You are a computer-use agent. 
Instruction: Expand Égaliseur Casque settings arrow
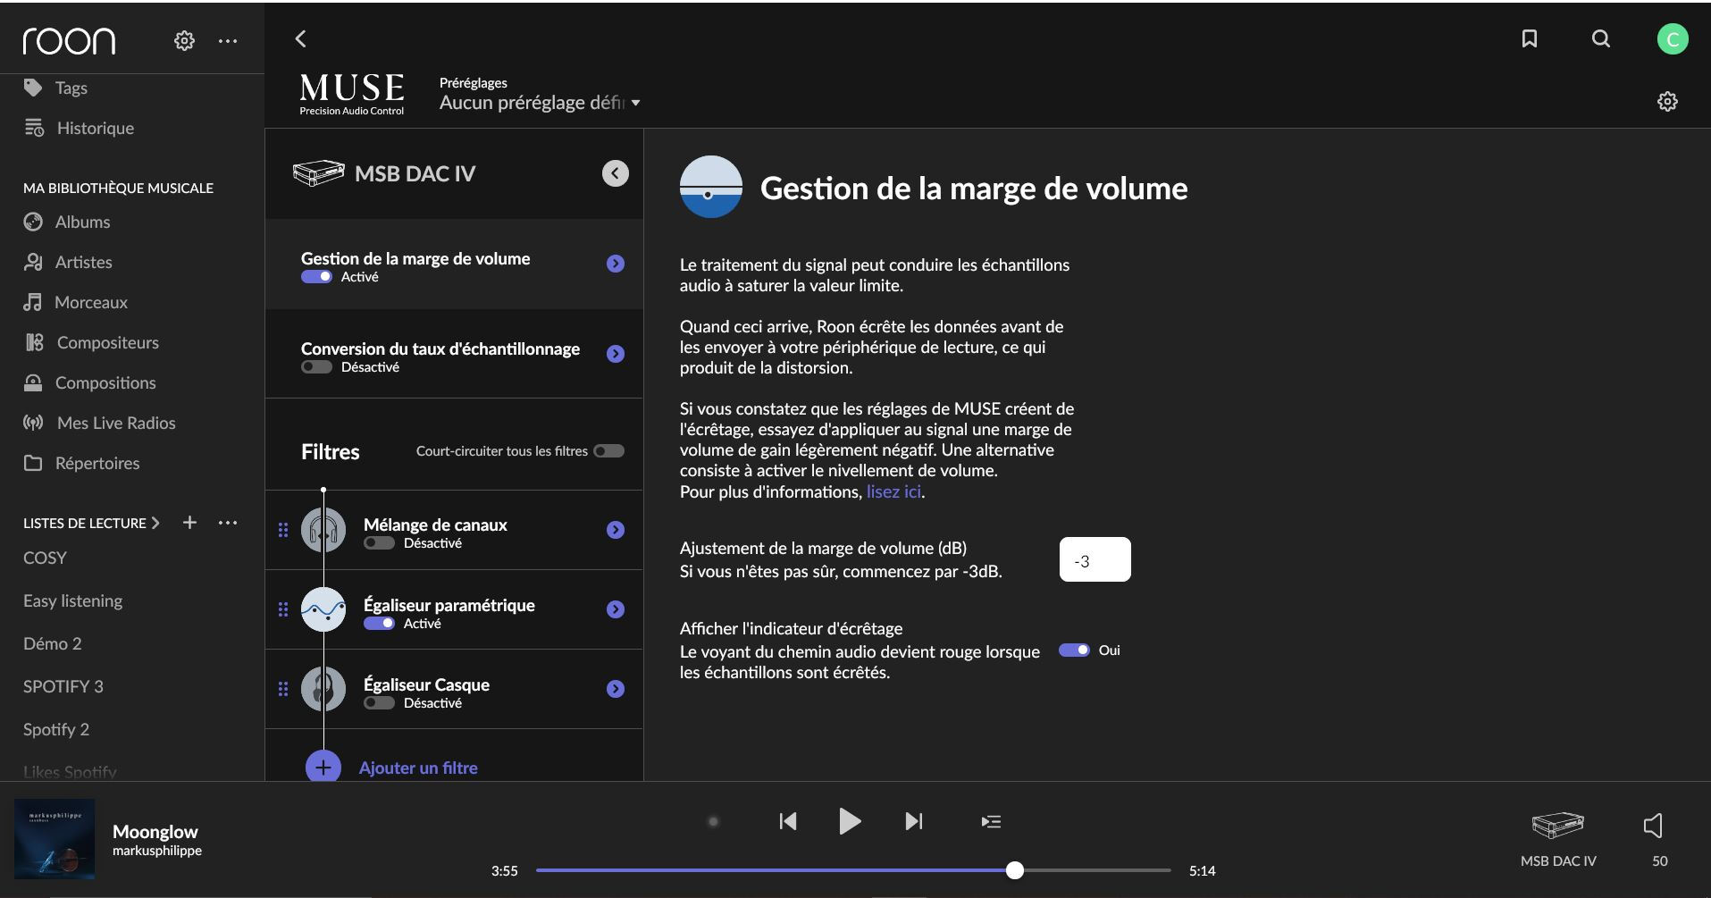point(616,689)
